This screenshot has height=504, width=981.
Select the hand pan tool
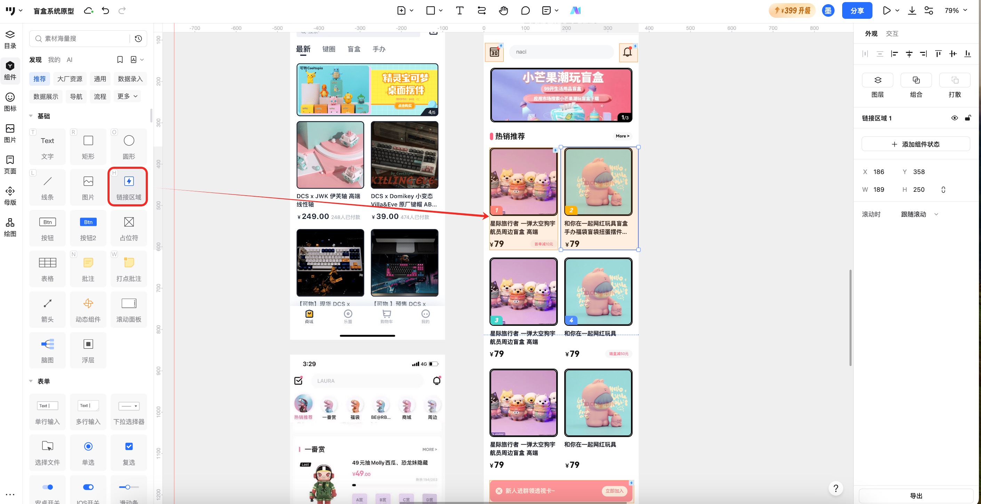(x=503, y=11)
